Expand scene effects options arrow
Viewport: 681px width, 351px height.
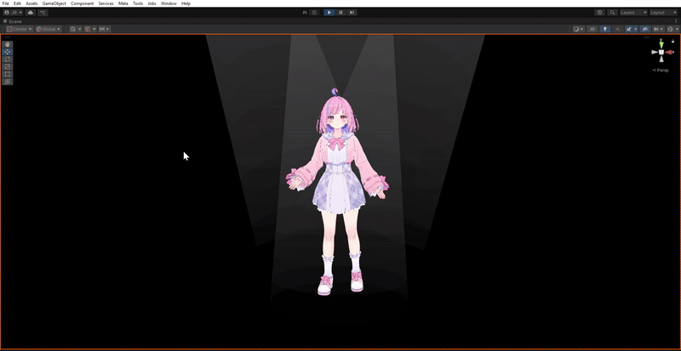[635, 29]
